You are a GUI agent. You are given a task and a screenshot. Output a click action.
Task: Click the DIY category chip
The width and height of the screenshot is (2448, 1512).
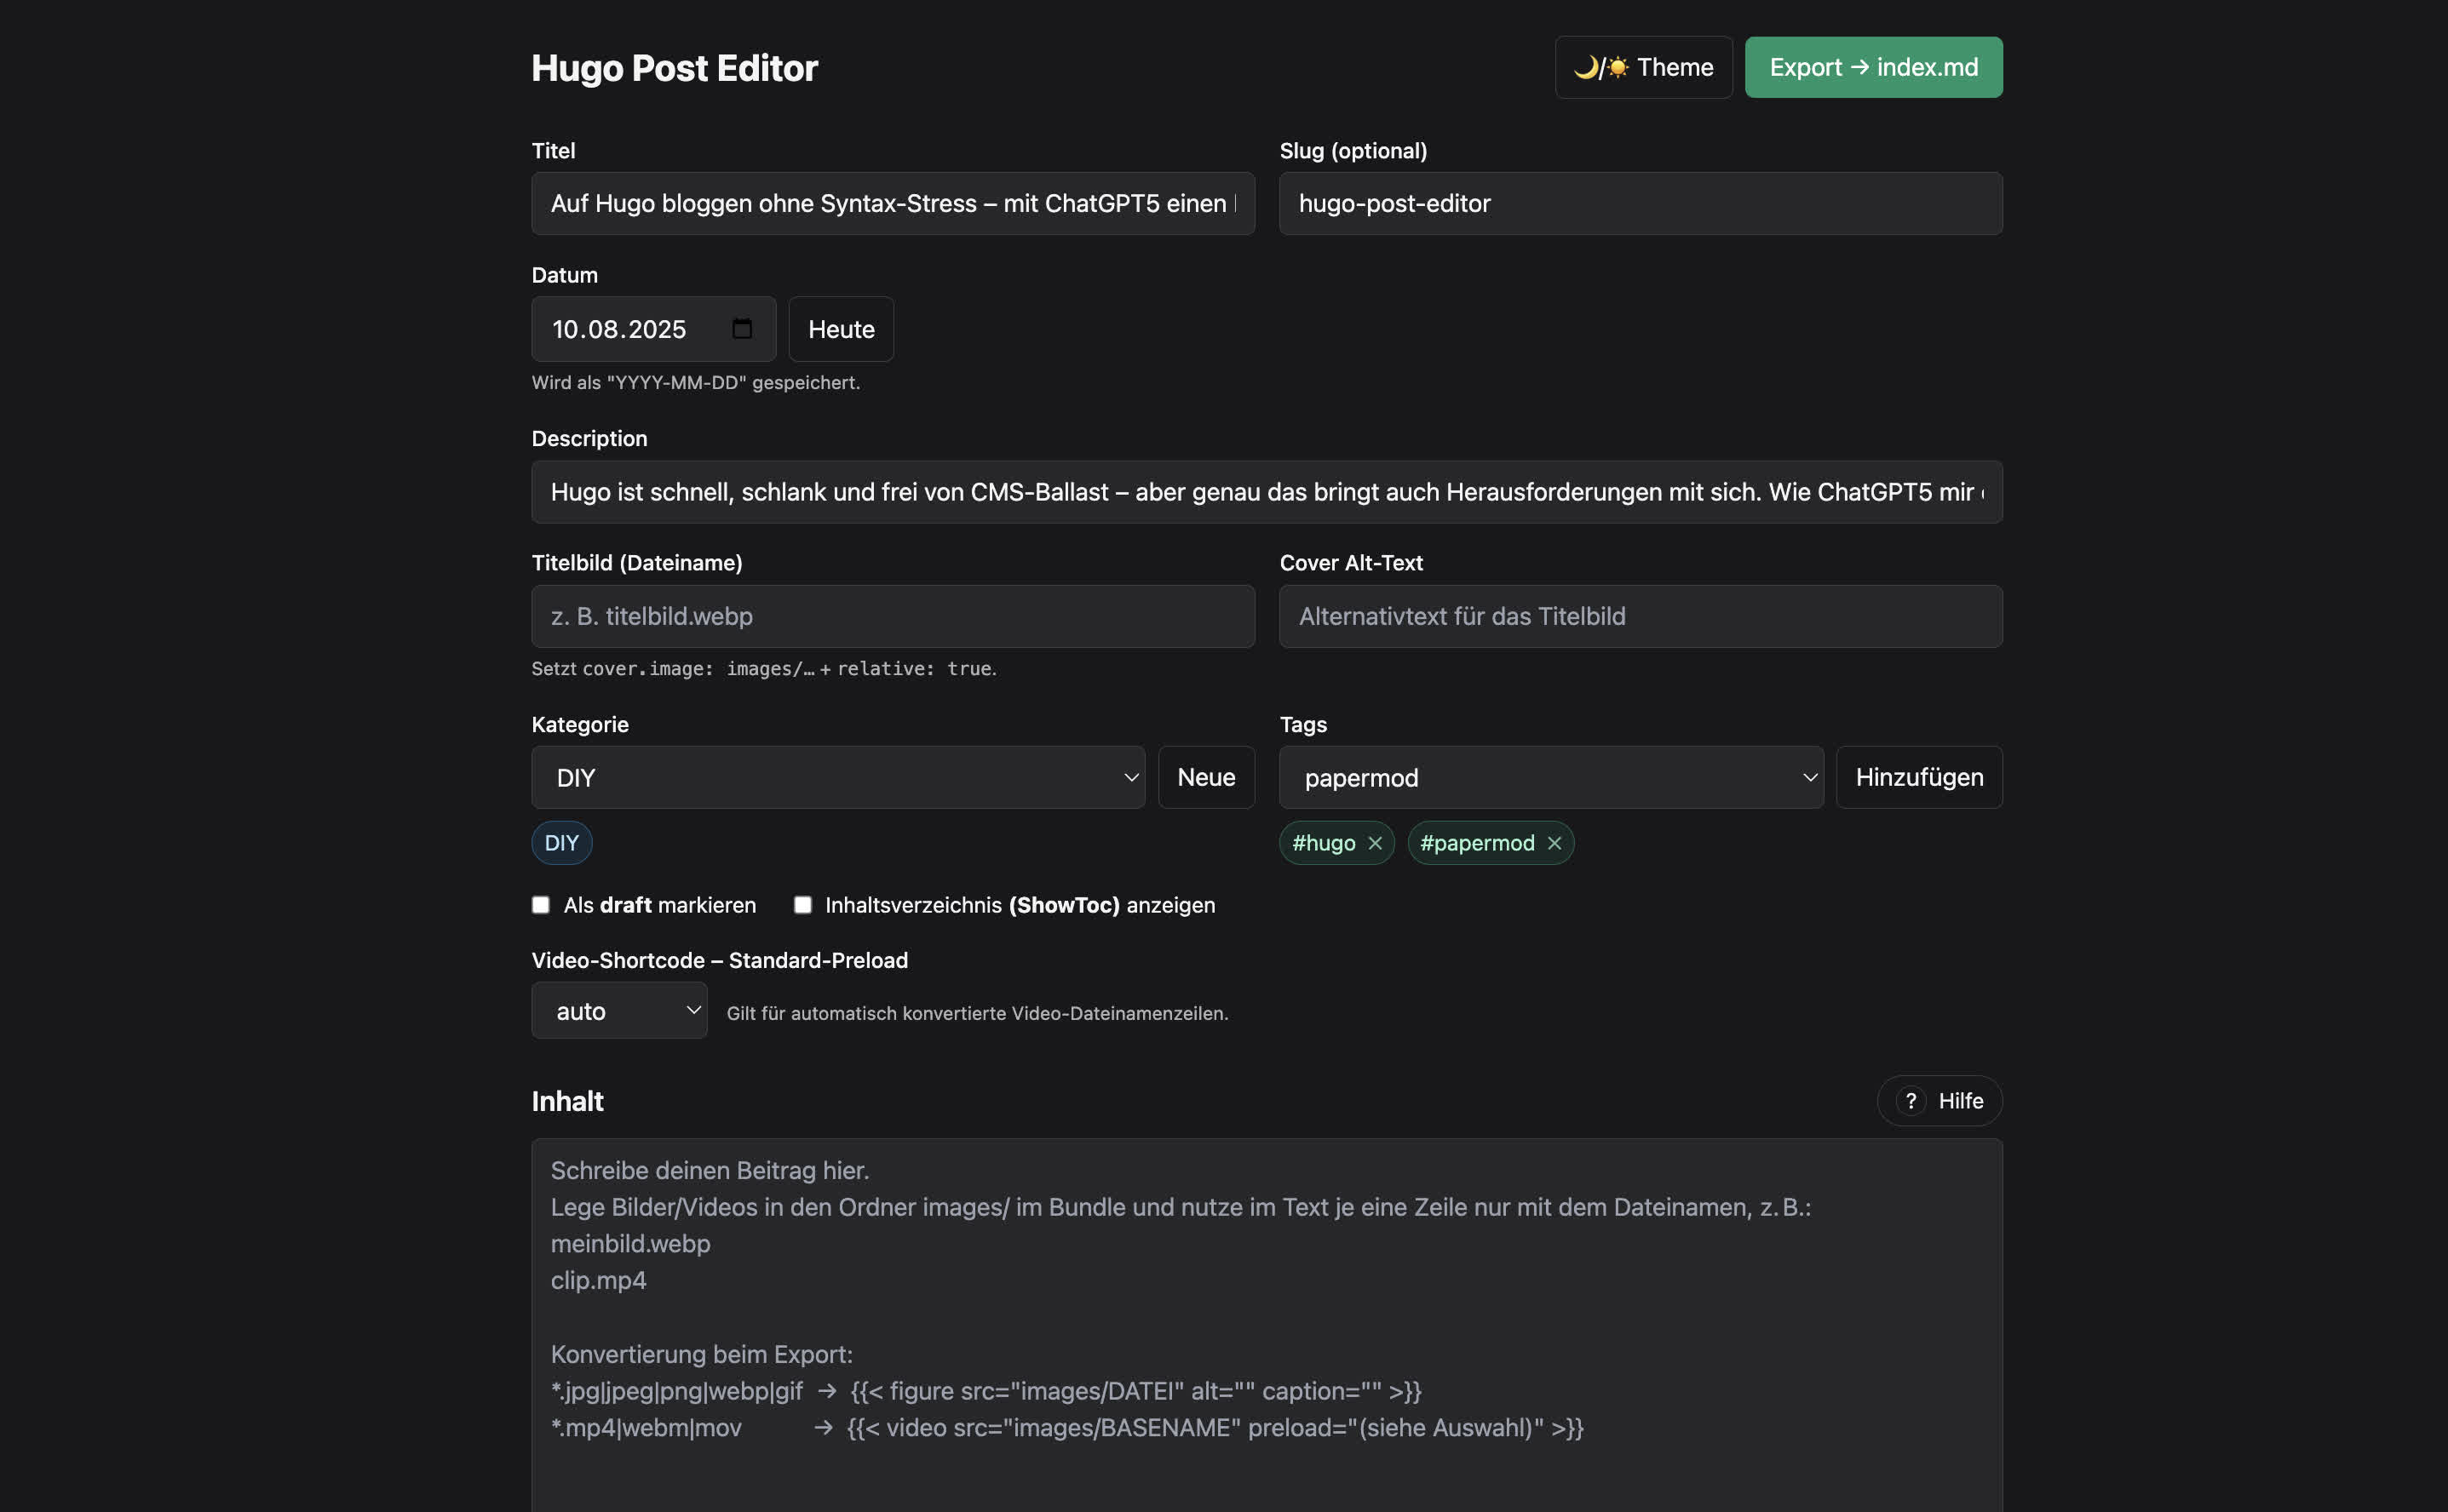[x=561, y=843]
